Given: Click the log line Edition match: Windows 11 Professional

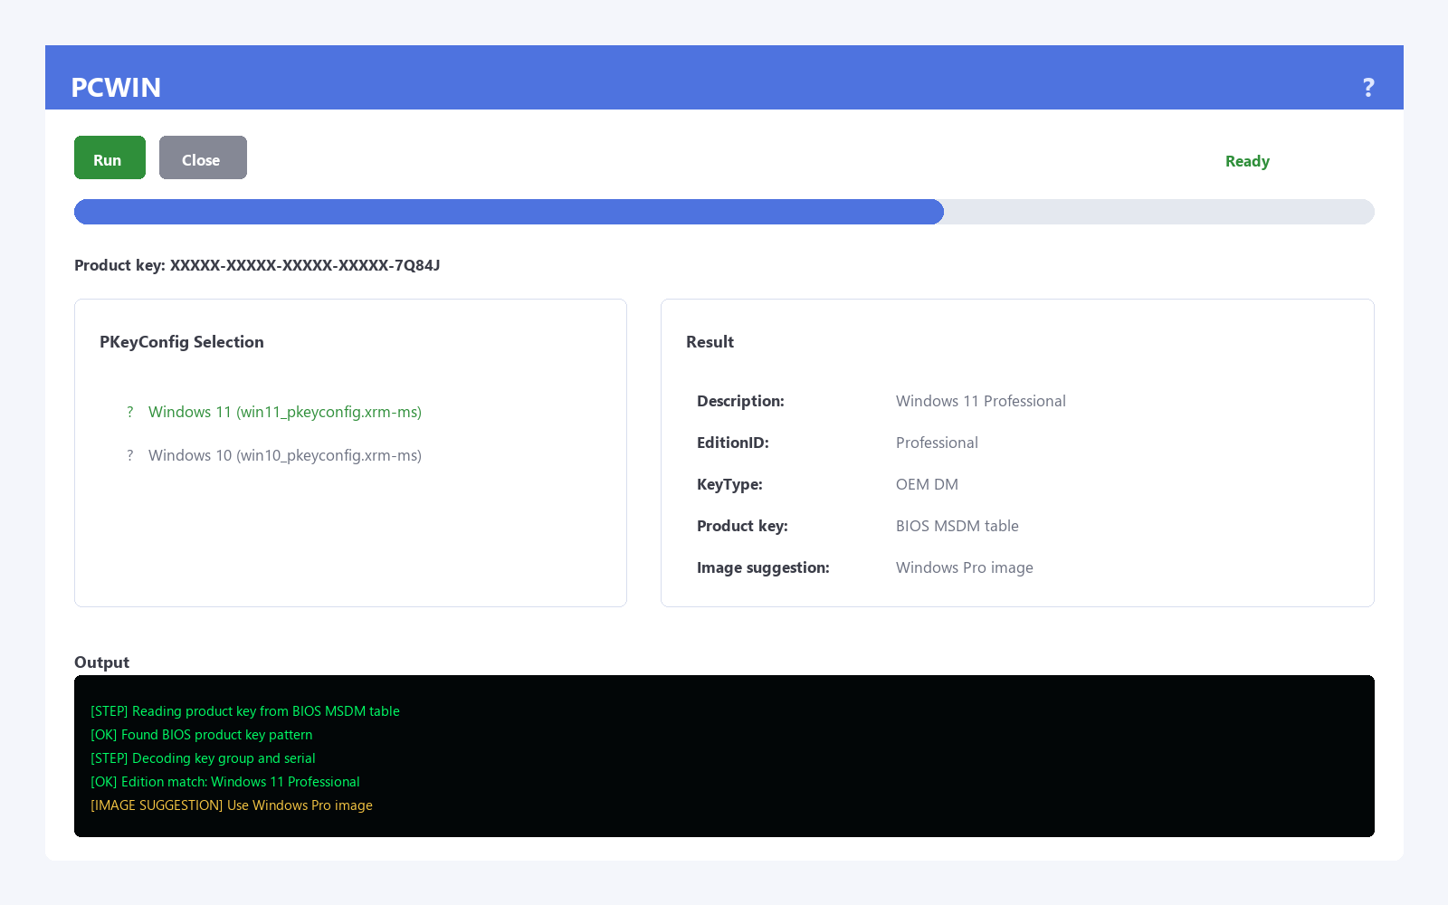Looking at the screenshot, I should (225, 782).
